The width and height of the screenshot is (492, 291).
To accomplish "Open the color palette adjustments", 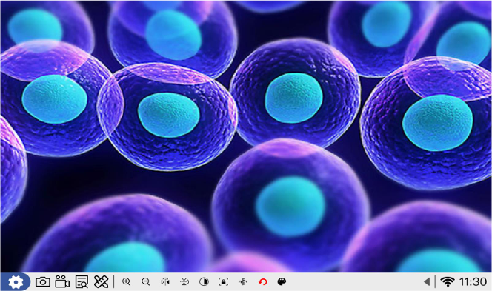I will 282,281.
